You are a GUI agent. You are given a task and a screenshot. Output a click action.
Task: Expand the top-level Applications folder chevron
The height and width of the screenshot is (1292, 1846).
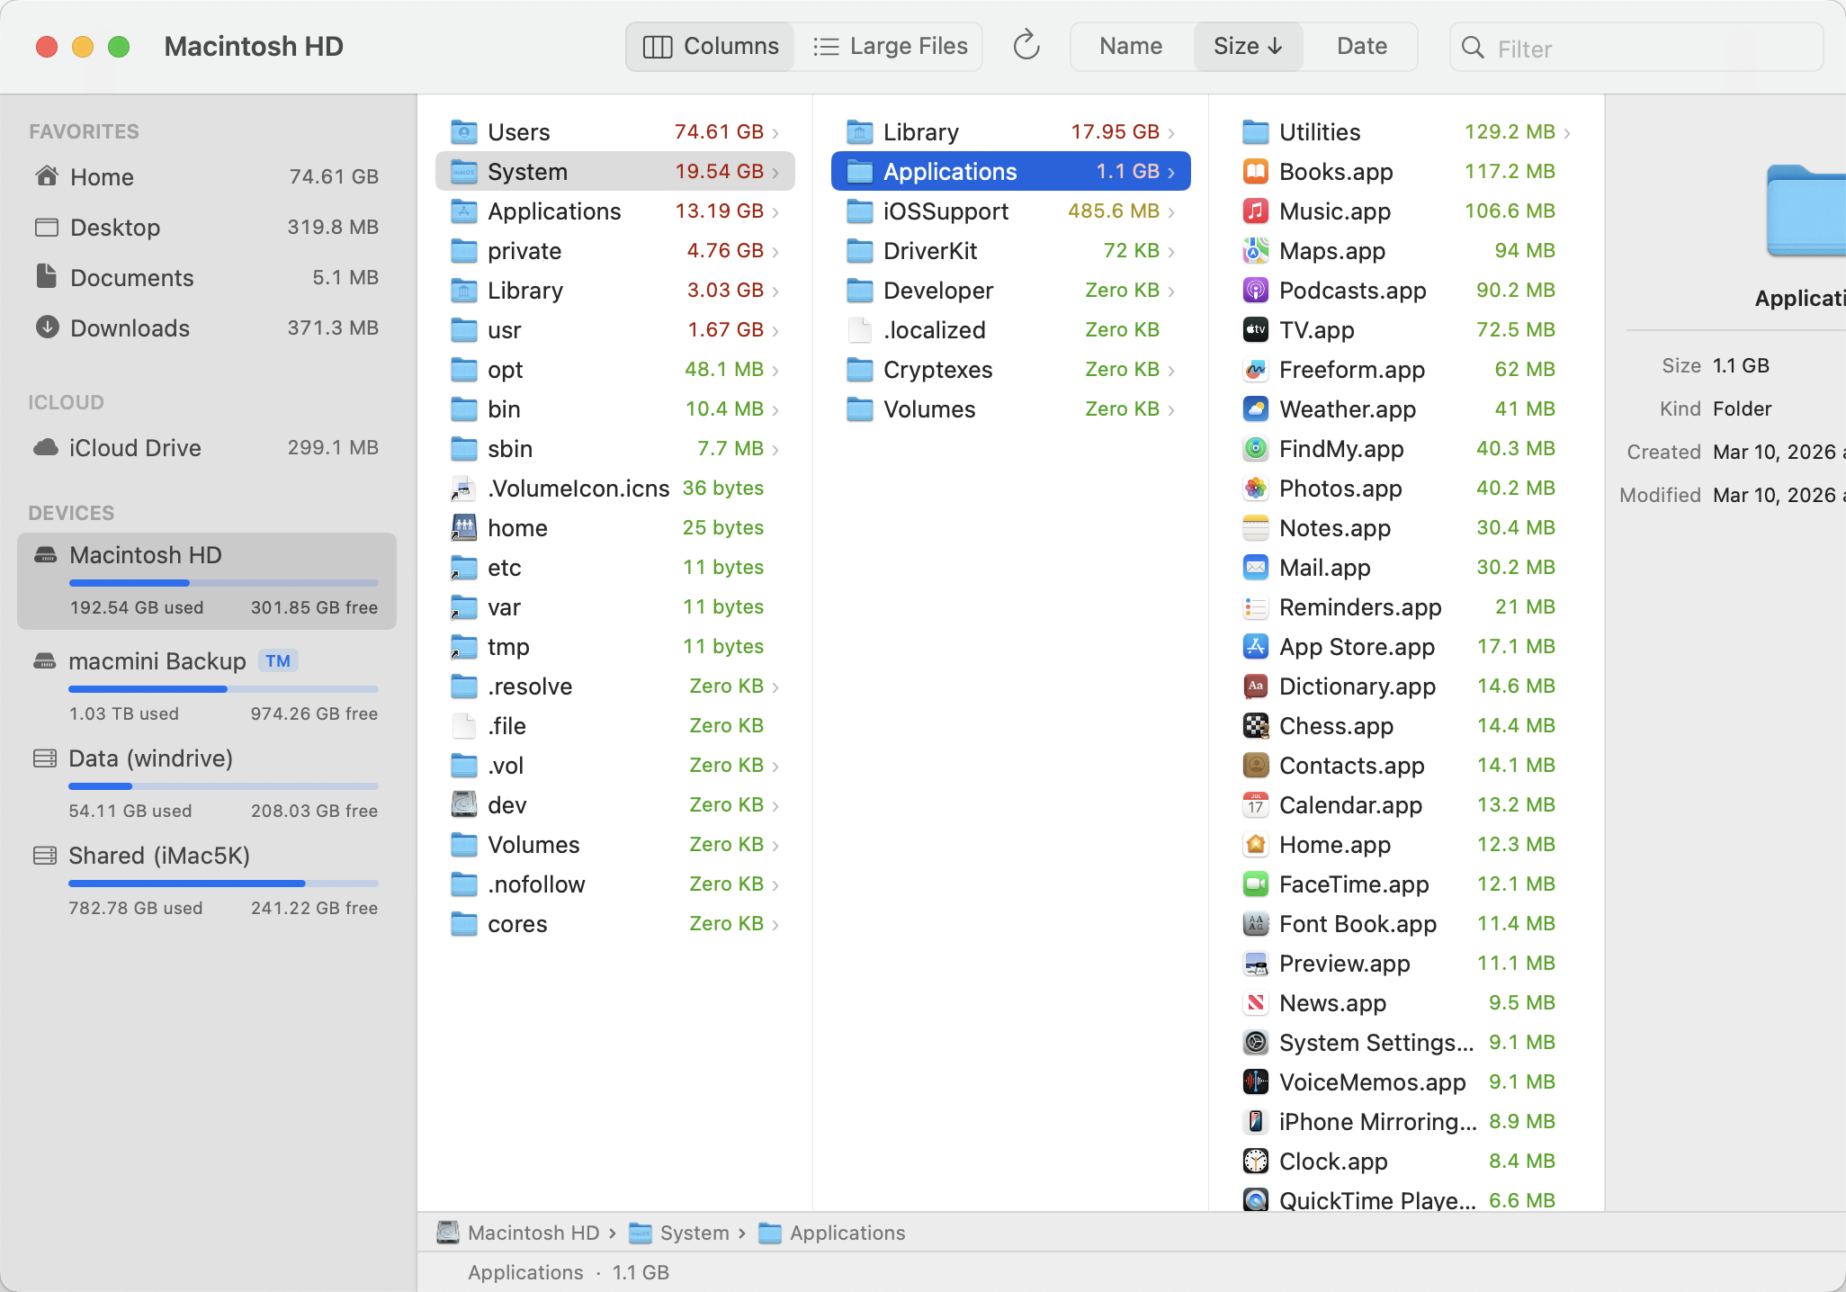(x=775, y=211)
